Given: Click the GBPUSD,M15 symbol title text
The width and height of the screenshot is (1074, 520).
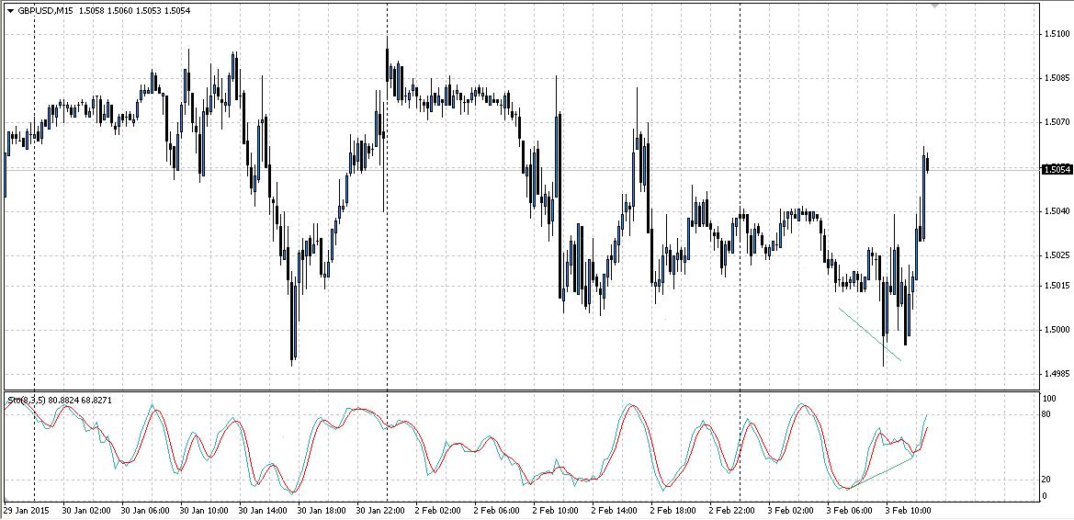Looking at the screenshot, I should click(x=45, y=10).
